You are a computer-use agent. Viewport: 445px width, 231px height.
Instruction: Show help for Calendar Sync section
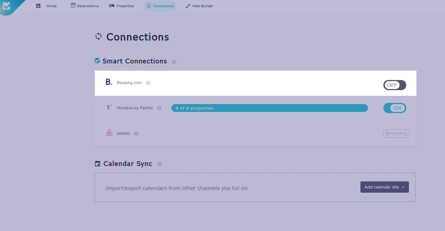(x=159, y=164)
